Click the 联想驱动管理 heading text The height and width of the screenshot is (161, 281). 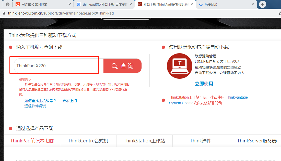[x=205, y=56]
